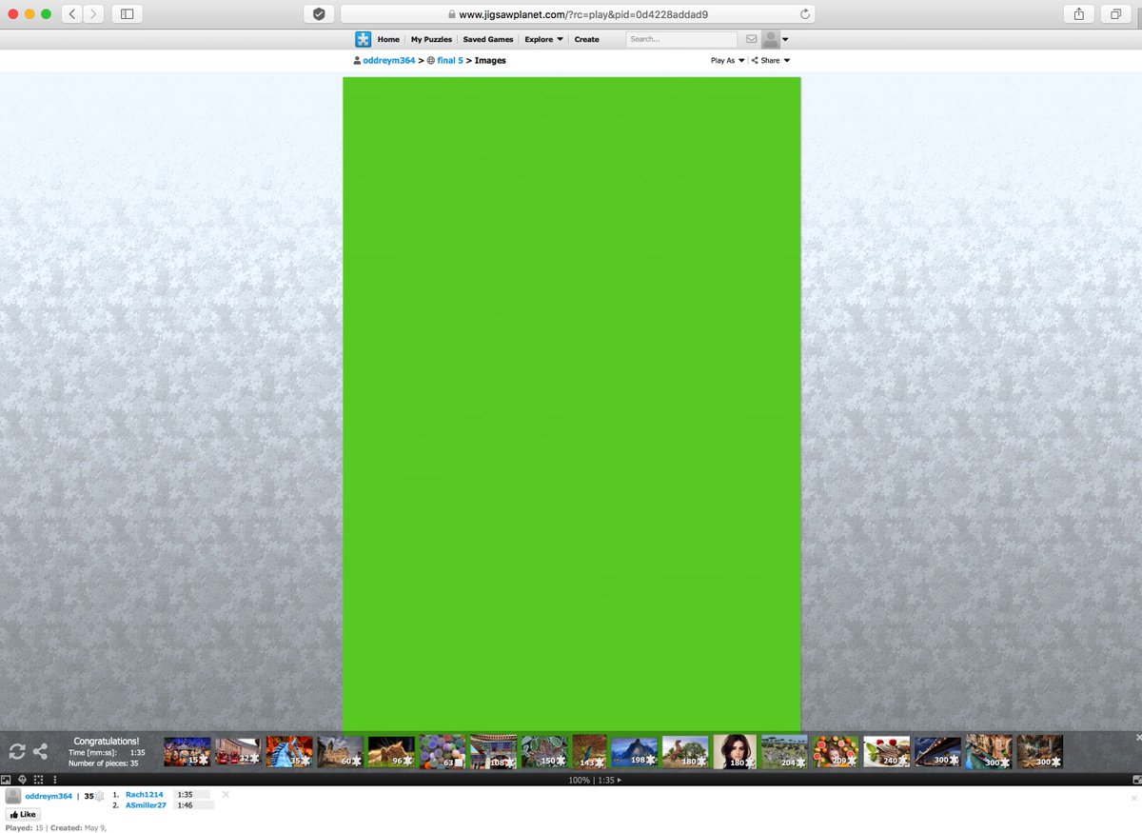The height and width of the screenshot is (833, 1142).
Task: Play the 32-piece suggested puzzle
Action: [239, 751]
